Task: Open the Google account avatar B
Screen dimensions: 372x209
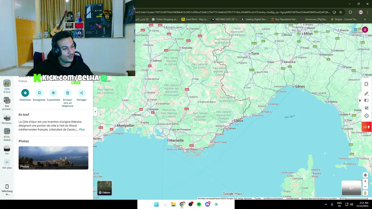Action: pyautogui.click(x=365, y=30)
